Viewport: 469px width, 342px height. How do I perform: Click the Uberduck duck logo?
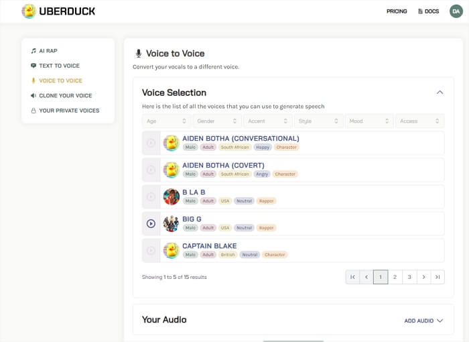click(x=29, y=11)
